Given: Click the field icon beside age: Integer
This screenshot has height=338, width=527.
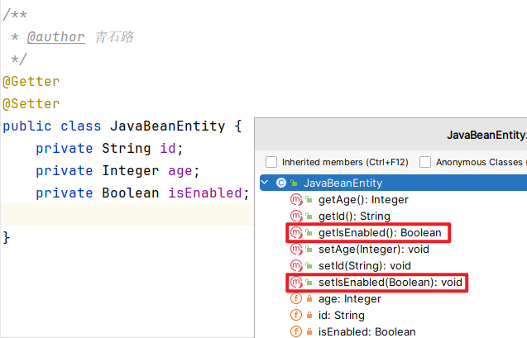Looking at the screenshot, I should (295, 298).
